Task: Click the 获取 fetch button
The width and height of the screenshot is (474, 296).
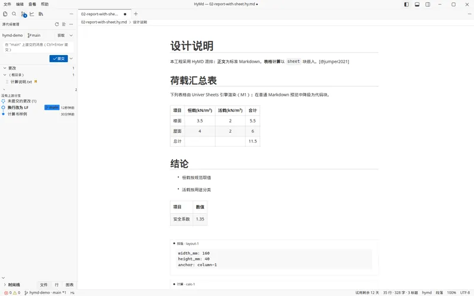Action: click(61, 36)
